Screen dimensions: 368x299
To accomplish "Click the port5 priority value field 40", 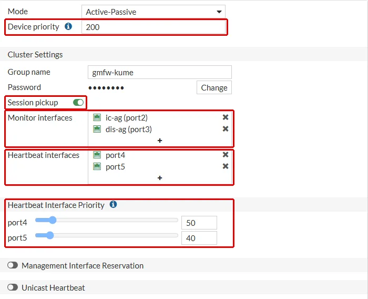I will pyautogui.click(x=199, y=238).
